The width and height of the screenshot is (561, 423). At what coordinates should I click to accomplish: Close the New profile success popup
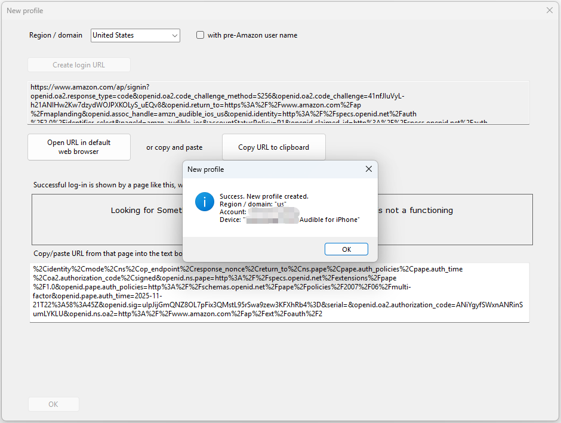tap(368, 169)
